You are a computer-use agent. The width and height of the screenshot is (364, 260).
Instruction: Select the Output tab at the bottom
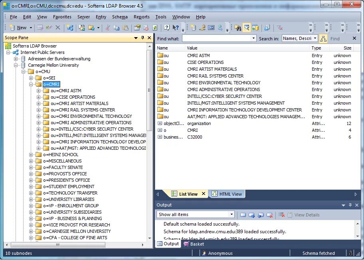coord(168,244)
